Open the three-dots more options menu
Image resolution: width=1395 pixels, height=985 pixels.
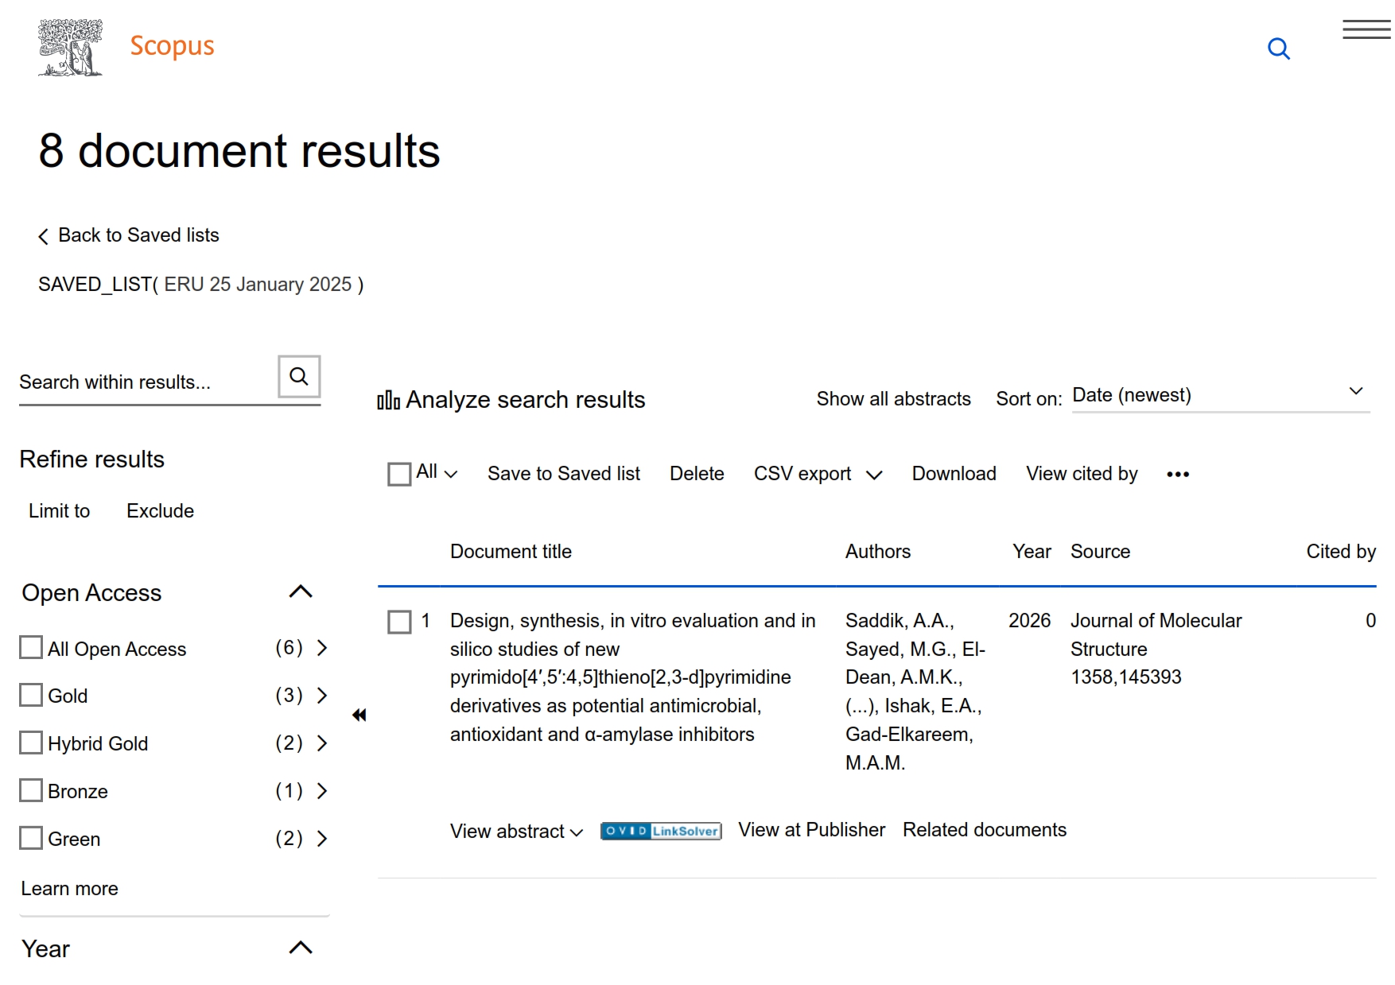(1177, 475)
